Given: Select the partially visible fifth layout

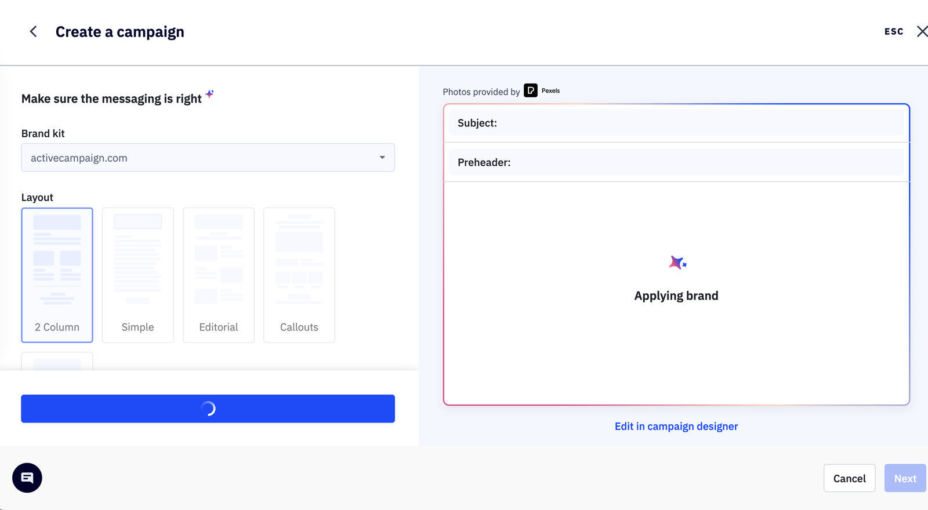Looking at the screenshot, I should tap(57, 362).
